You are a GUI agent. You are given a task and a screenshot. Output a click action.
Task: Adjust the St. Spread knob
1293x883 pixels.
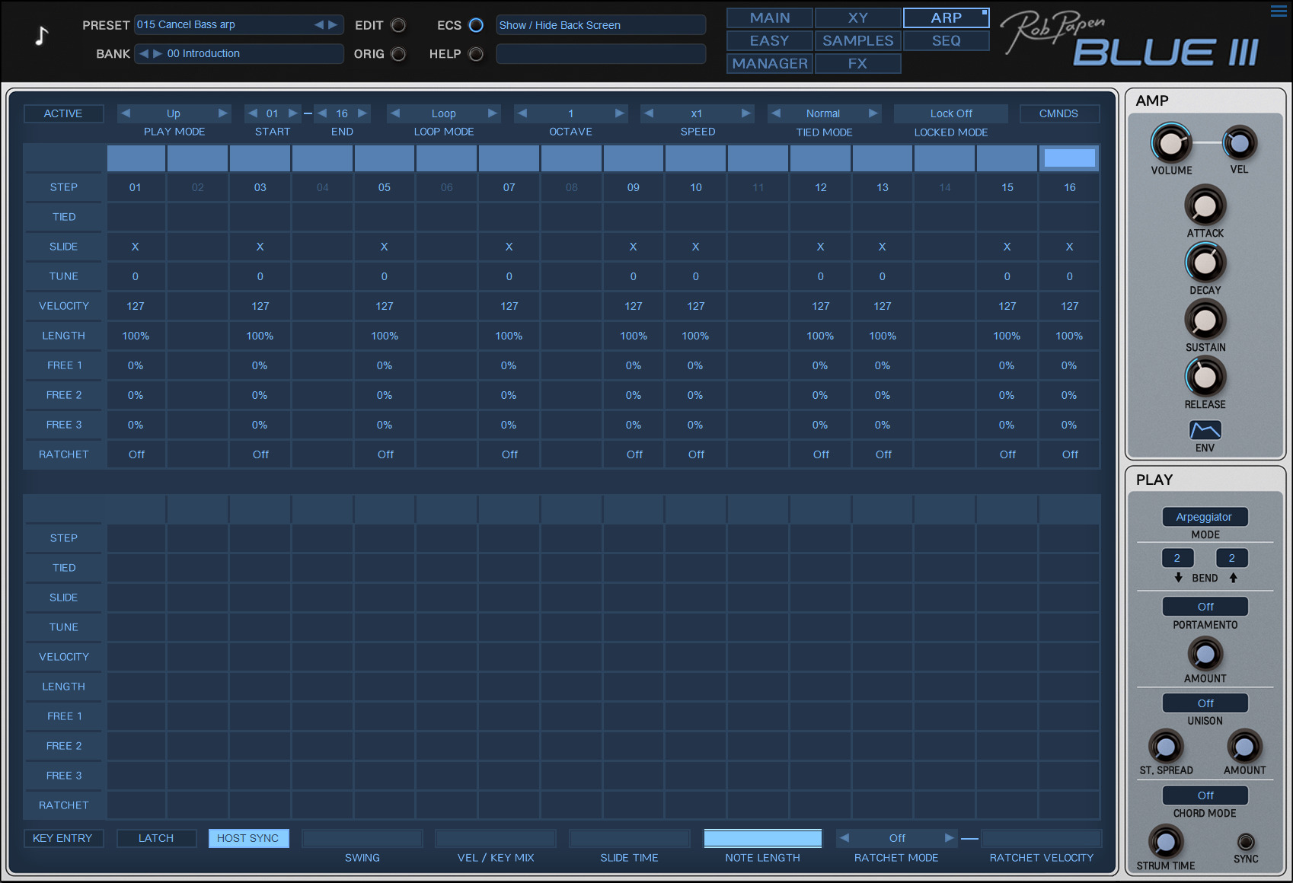pos(1165,747)
